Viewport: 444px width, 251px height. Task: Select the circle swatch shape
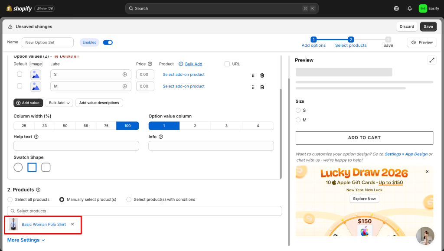click(x=18, y=167)
